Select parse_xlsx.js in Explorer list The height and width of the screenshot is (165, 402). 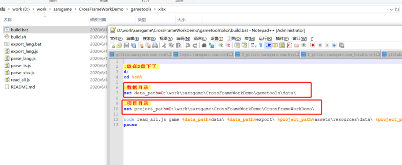[23, 73]
